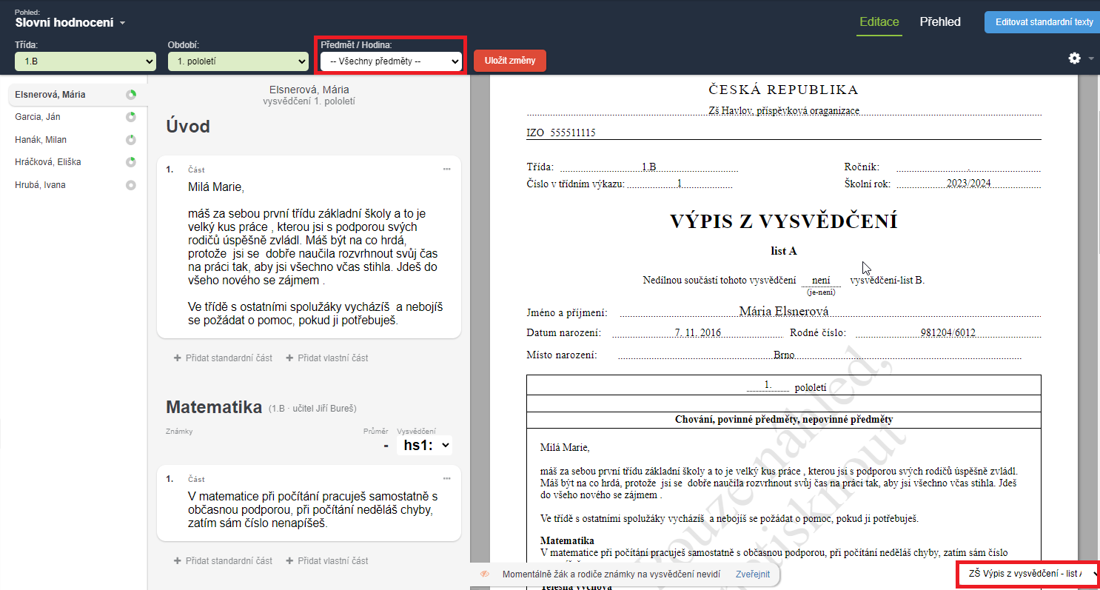Click Přidat standardní část under Úvod
1100x590 pixels.
(224, 358)
